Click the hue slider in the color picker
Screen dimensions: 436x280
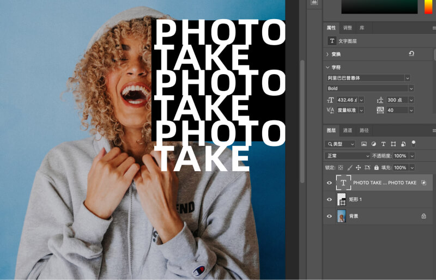(x=428, y=7)
